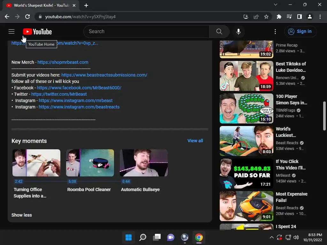Jump to the 2:42 timestamp
327x245 pixels.
[x=19, y=182]
